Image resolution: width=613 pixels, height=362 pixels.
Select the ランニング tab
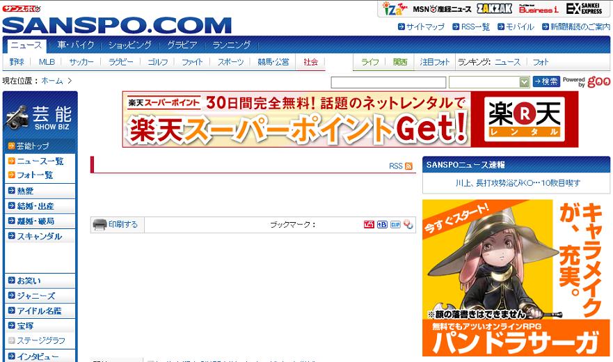point(232,45)
